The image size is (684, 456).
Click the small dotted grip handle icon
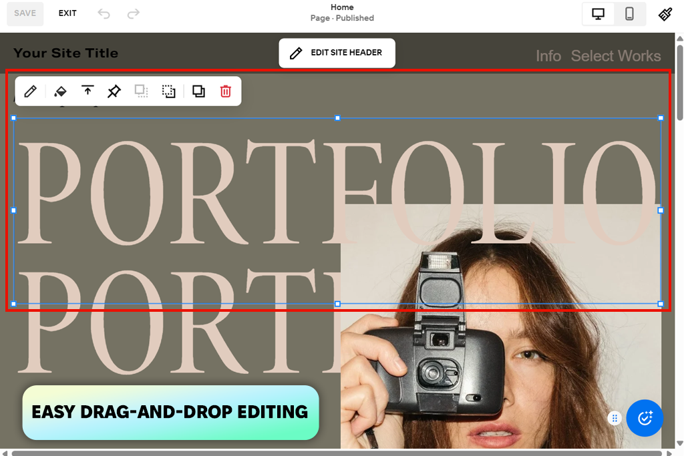615,419
